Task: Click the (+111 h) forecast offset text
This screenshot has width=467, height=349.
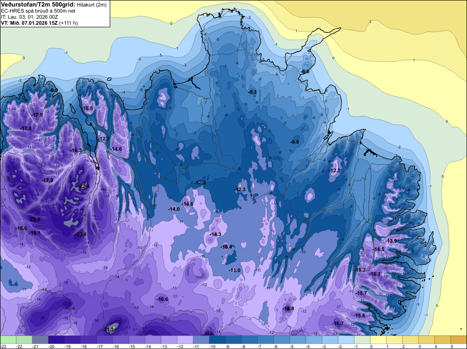Action: click(x=69, y=23)
